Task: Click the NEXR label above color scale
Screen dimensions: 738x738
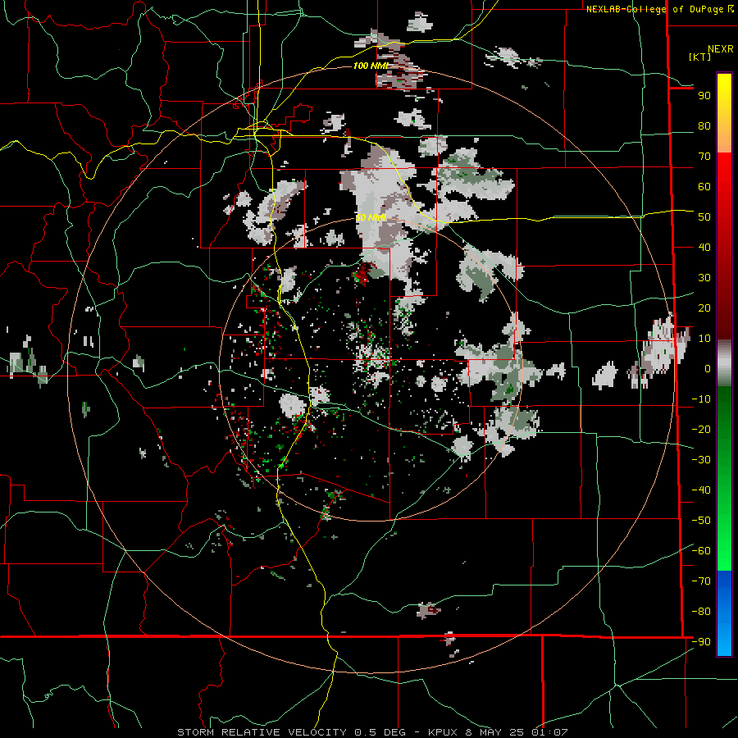Action: (x=720, y=49)
